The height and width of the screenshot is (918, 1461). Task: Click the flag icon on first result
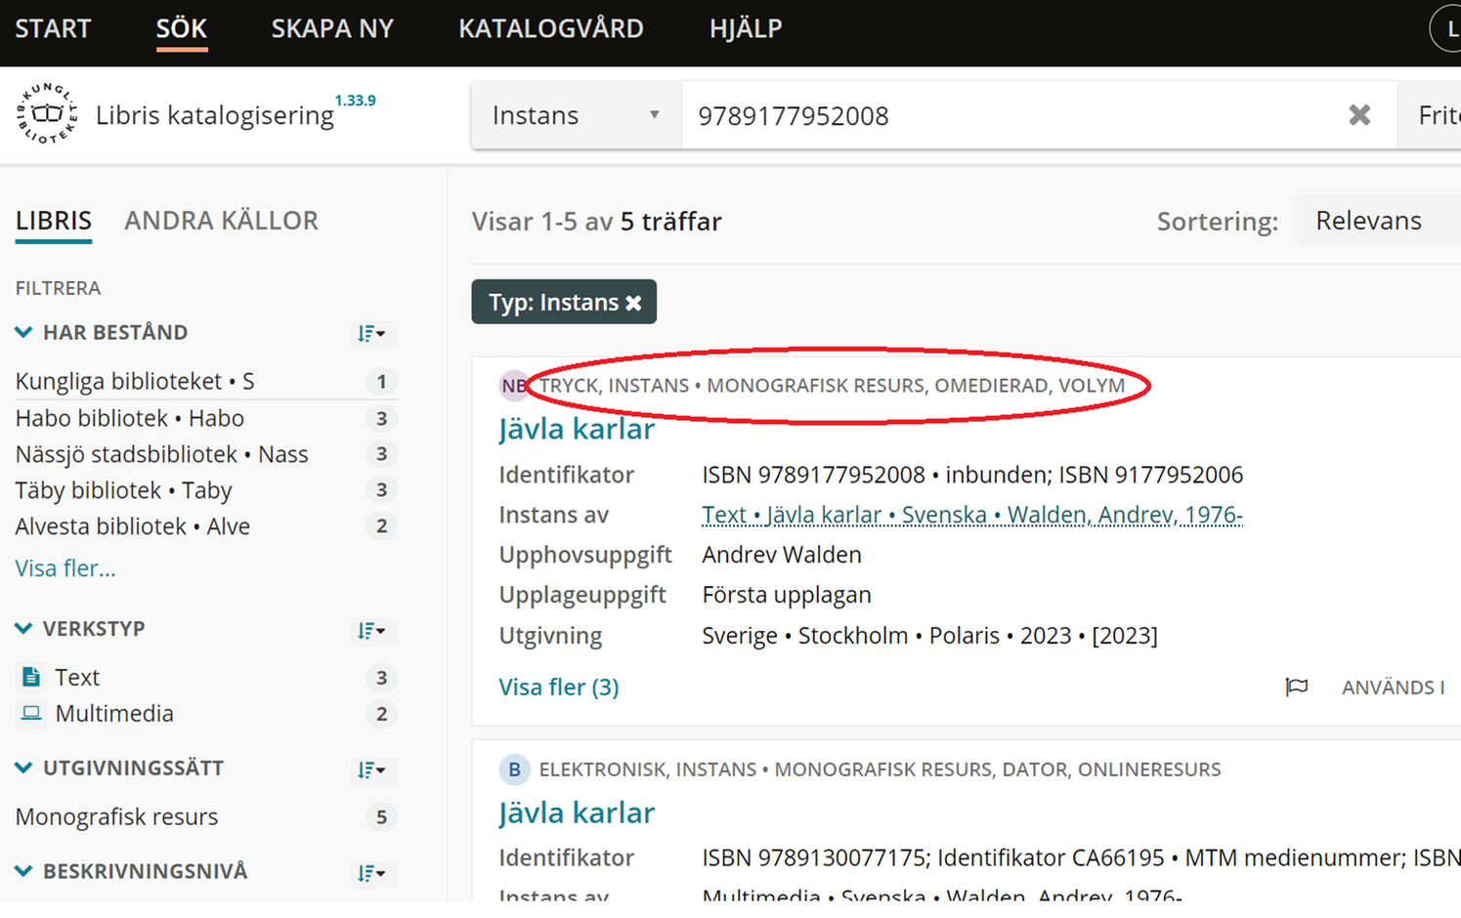pyautogui.click(x=1297, y=688)
